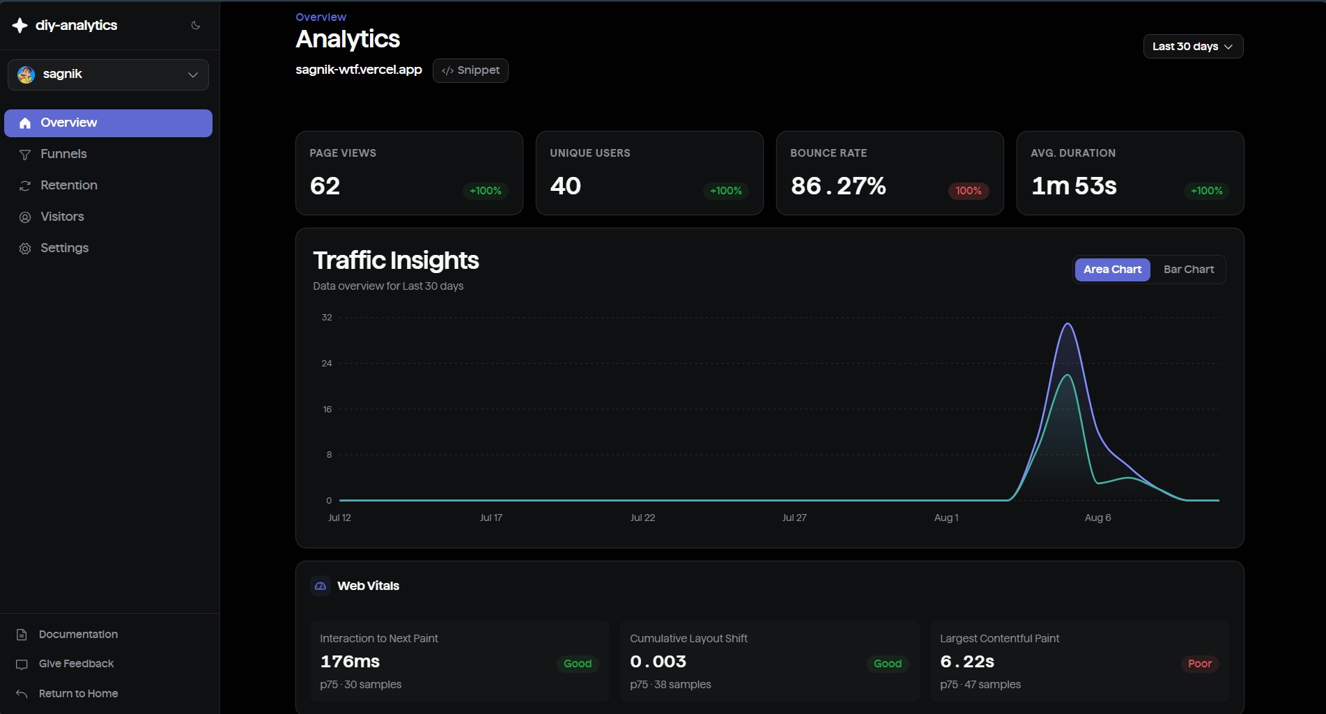Image resolution: width=1326 pixels, height=714 pixels.
Task: Open Retention via its refresh icon
Action: [25, 186]
